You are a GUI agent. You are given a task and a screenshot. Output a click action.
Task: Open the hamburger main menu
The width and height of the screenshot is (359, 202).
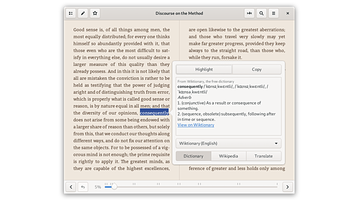[274, 13]
